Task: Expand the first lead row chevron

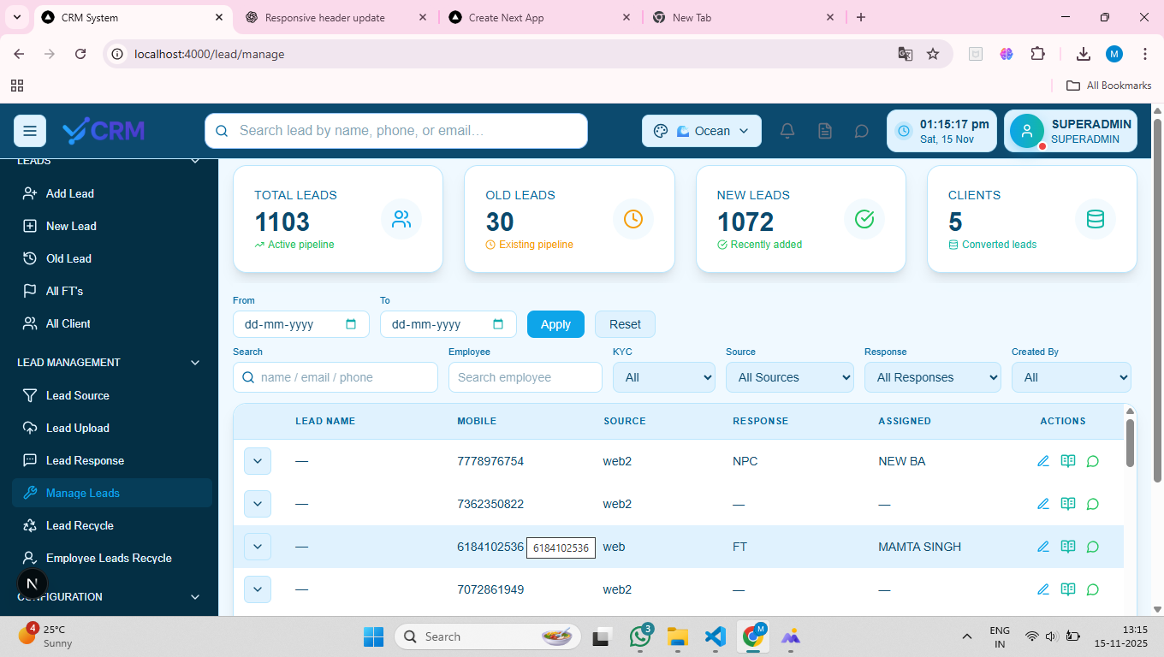Action: pos(258,461)
